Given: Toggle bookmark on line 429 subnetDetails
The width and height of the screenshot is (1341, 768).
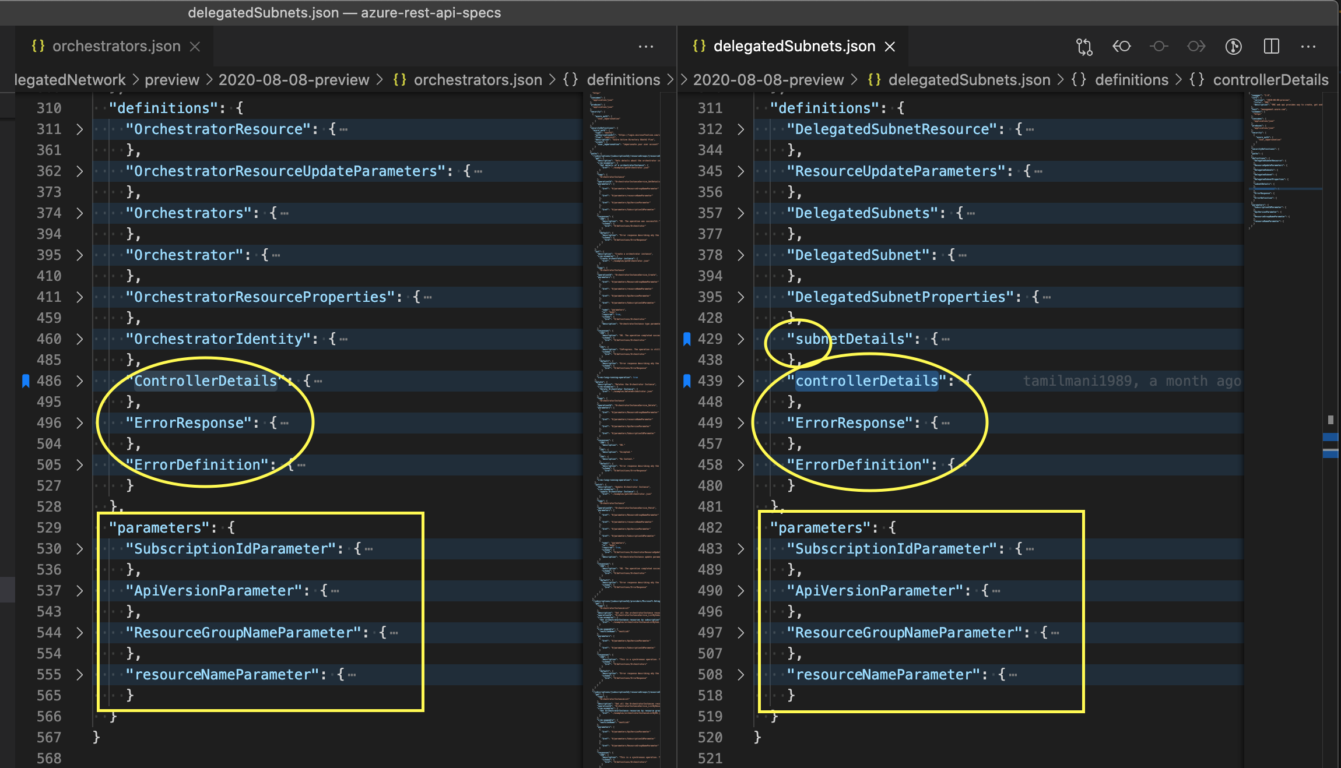Looking at the screenshot, I should pyautogui.click(x=687, y=339).
